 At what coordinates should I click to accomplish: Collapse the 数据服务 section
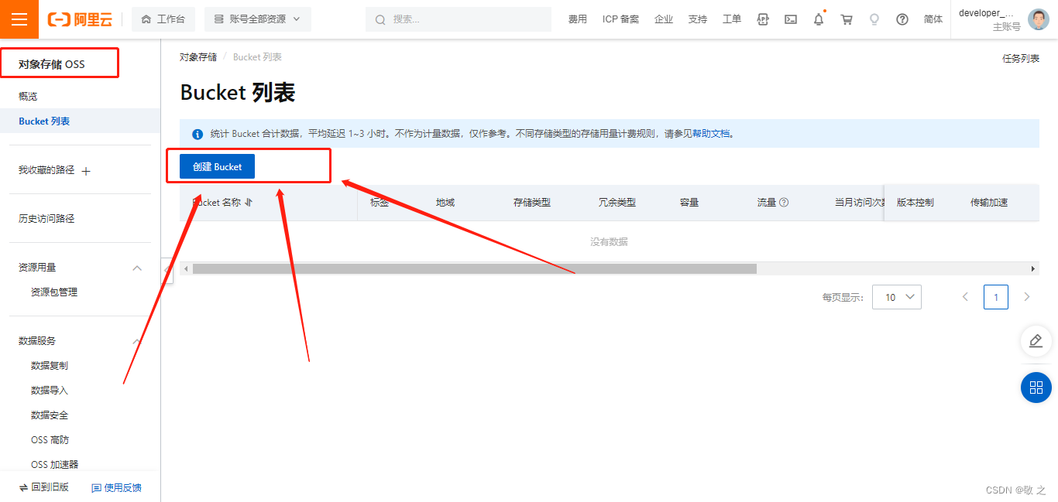coord(137,341)
